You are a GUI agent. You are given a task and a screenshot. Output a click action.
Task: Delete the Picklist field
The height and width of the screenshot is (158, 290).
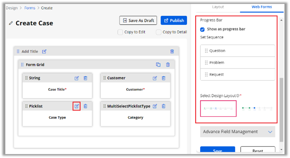point(85,106)
